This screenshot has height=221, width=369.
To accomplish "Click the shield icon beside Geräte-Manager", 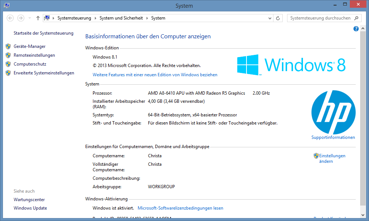I will [x=8, y=46].
